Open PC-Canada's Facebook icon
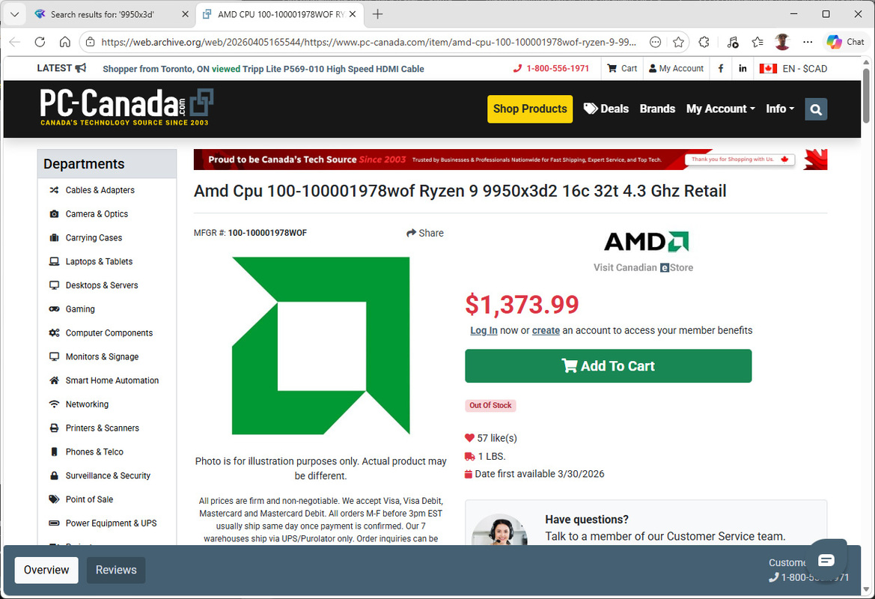This screenshot has width=875, height=599. [x=719, y=68]
